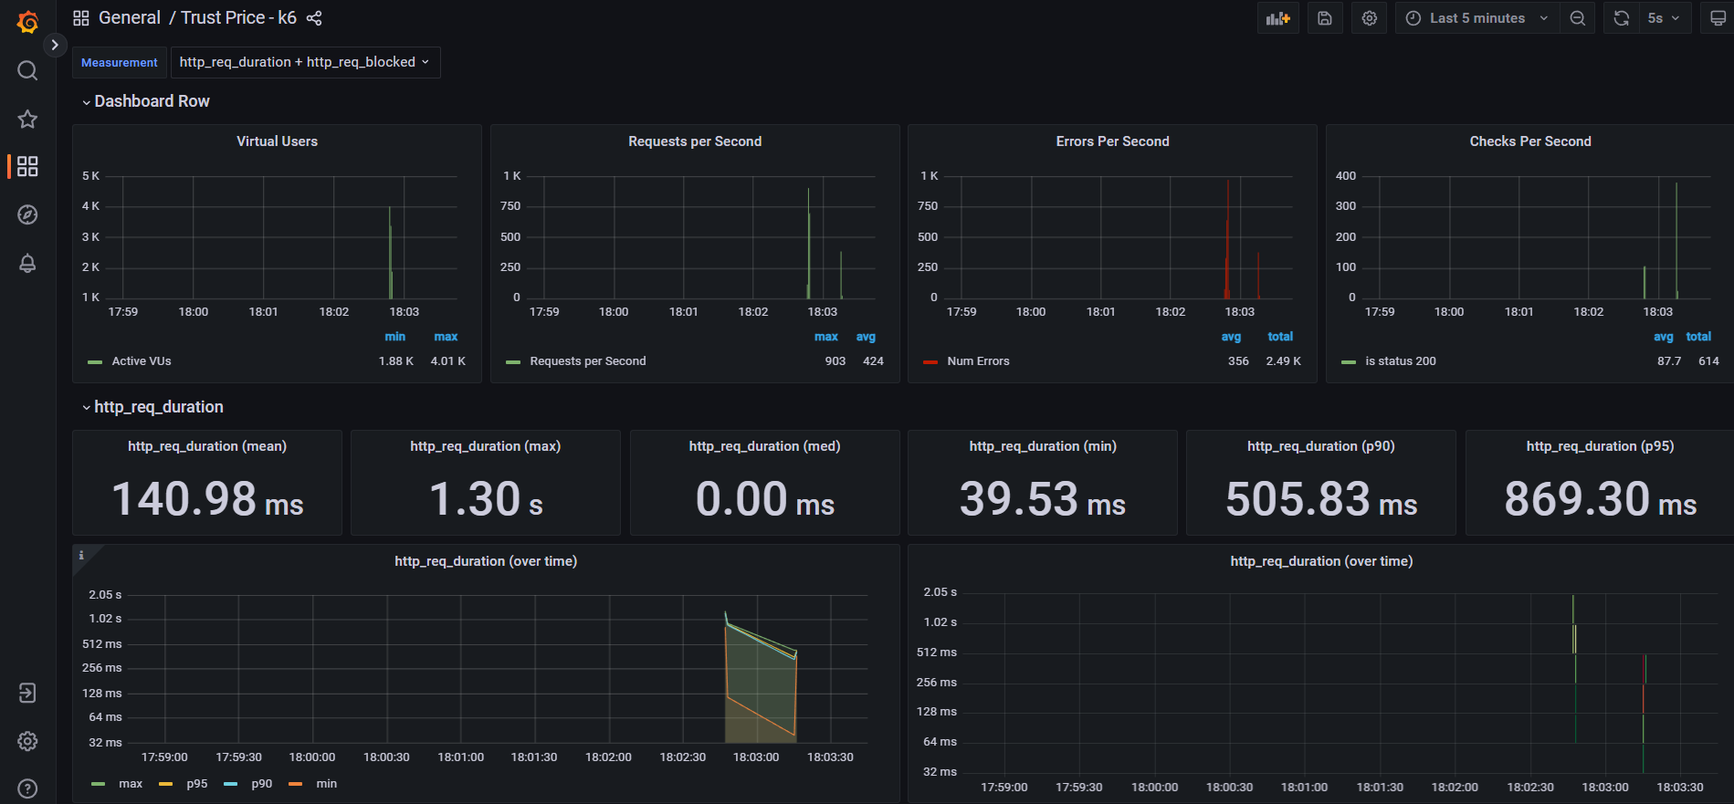
Task: Click the 869.30 ms p95 value
Action: pos(1600,499)
